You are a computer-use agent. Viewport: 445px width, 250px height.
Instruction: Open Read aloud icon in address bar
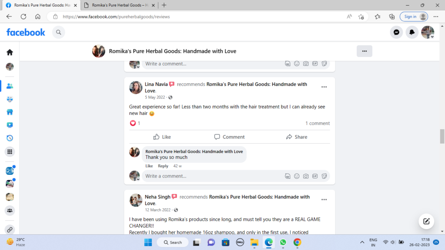click(x=349, y=17)
